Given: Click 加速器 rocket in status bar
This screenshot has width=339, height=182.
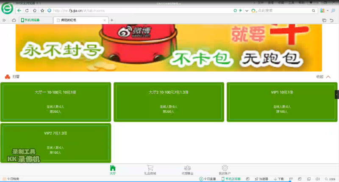Looking at the screenshot, I should pyautogui.click(x=261, y=179).
